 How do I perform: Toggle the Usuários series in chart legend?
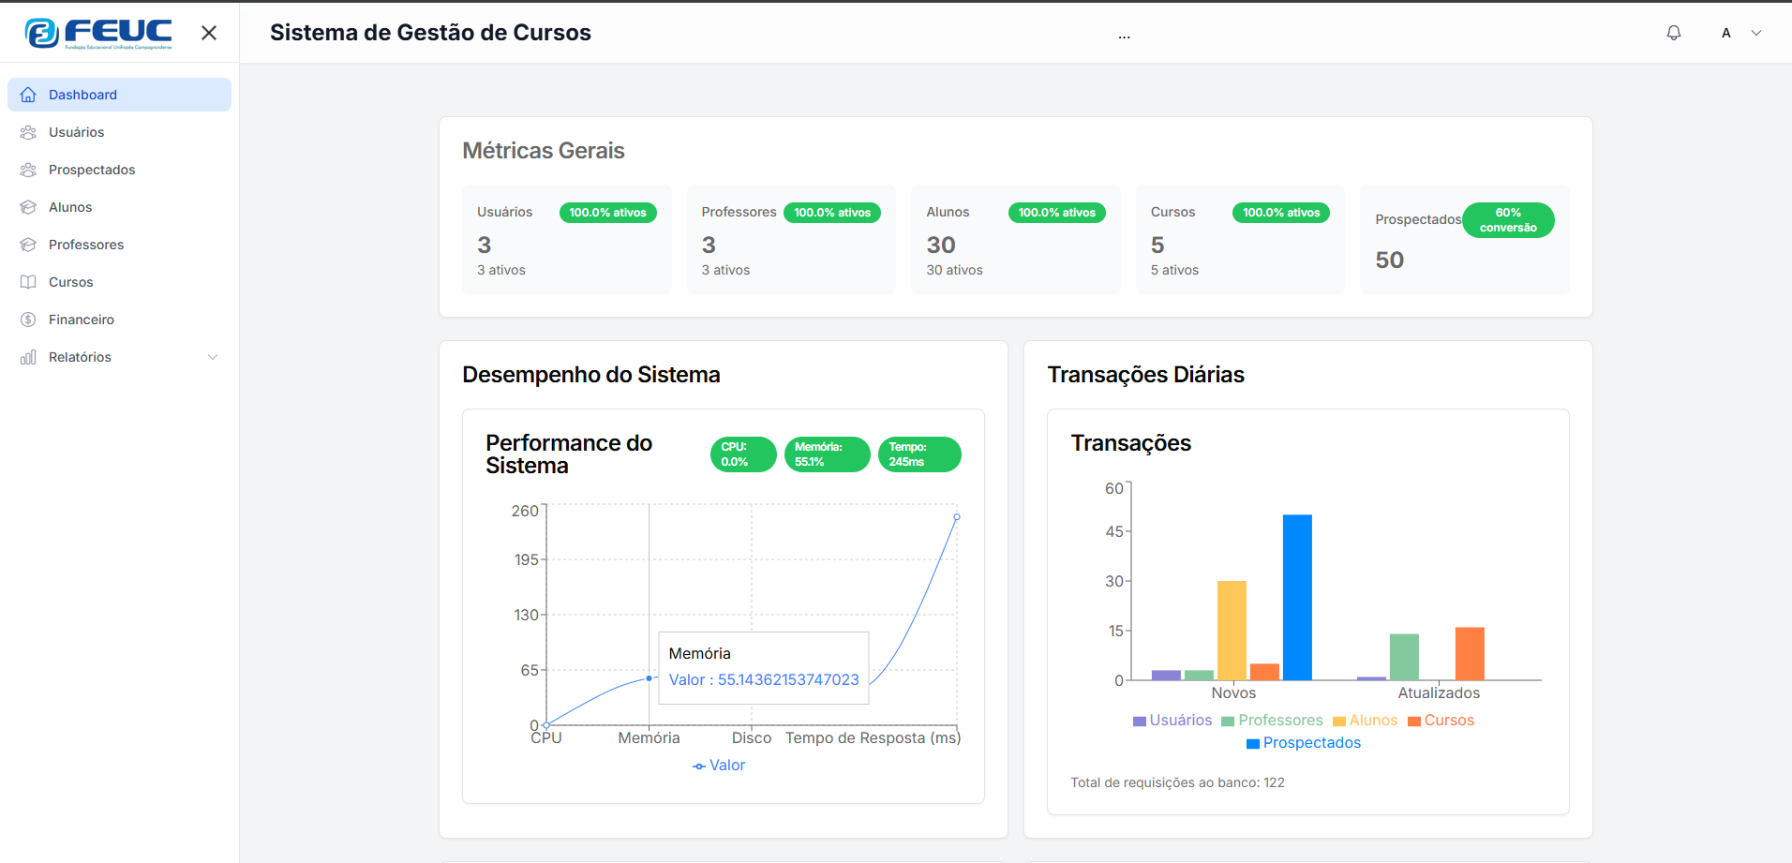coord(1172,721)
